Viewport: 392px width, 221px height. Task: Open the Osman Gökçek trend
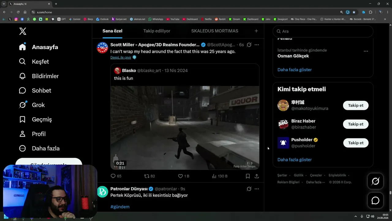coord(293,56)
